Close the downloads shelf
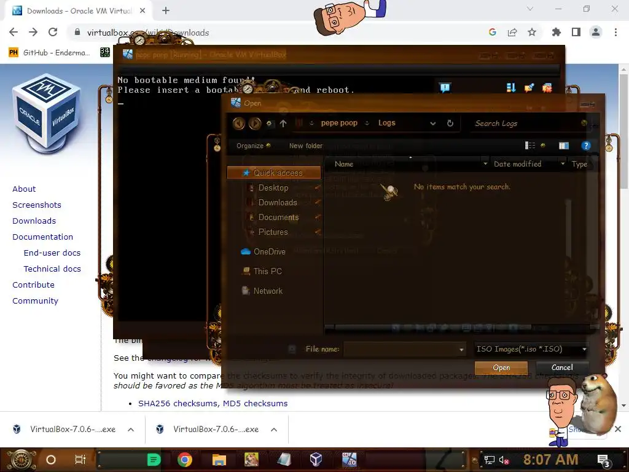 pyautogui.click(x=618, y=429)
